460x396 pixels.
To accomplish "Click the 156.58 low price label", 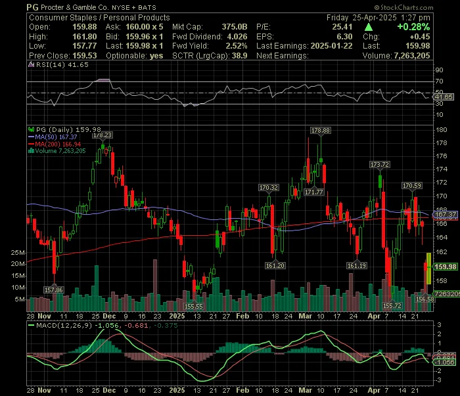I will click(x=425, y=299).
